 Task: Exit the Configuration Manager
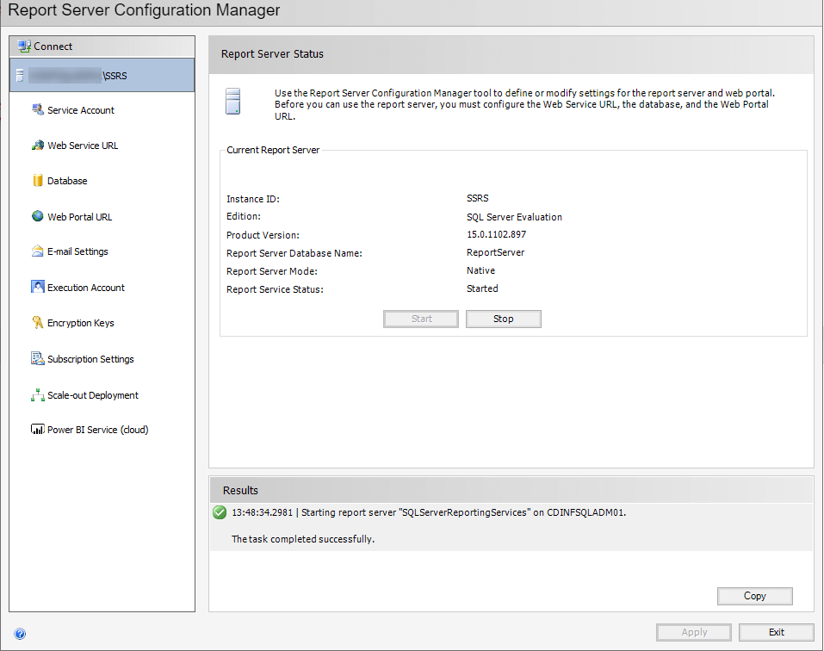[x=776, y=632]
